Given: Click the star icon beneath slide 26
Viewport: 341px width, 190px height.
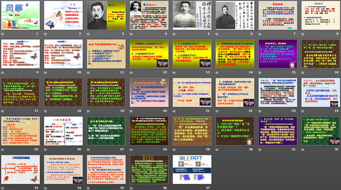Looking at the screenshot, I should [45, 150].
